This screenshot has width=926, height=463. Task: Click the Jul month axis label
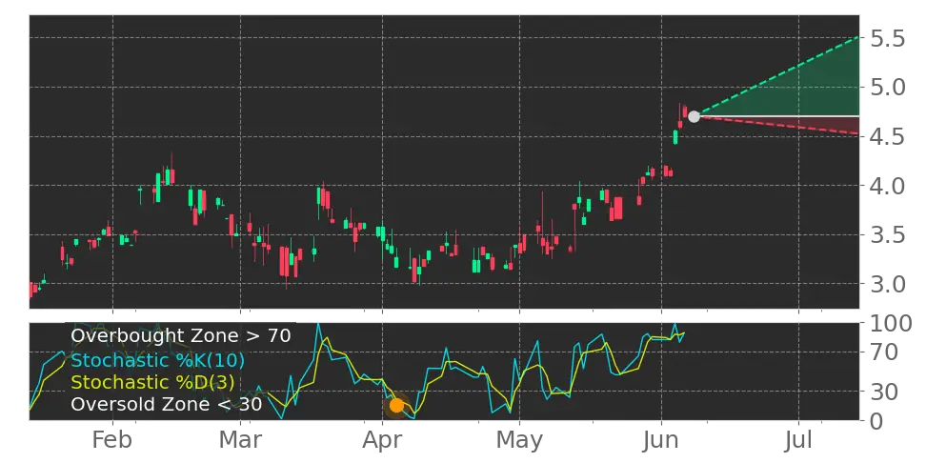pos(798,440)
